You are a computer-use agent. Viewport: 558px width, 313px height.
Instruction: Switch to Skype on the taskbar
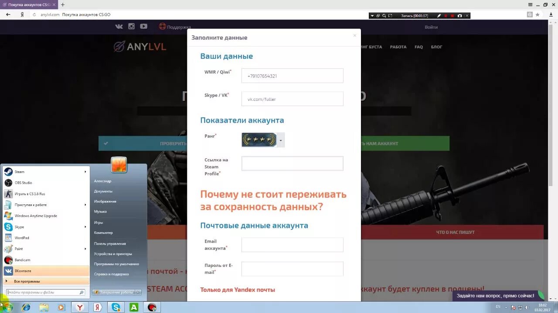click(116, 307)
